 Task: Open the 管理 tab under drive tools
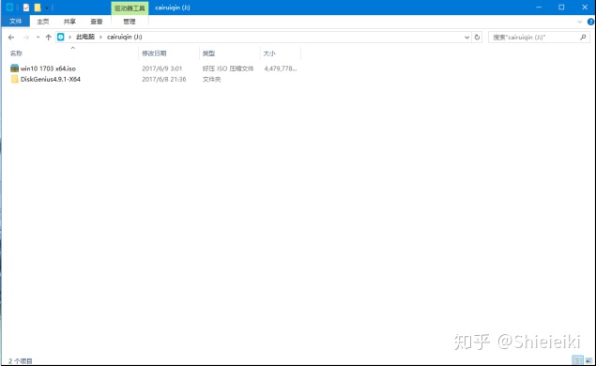point(130,22)
